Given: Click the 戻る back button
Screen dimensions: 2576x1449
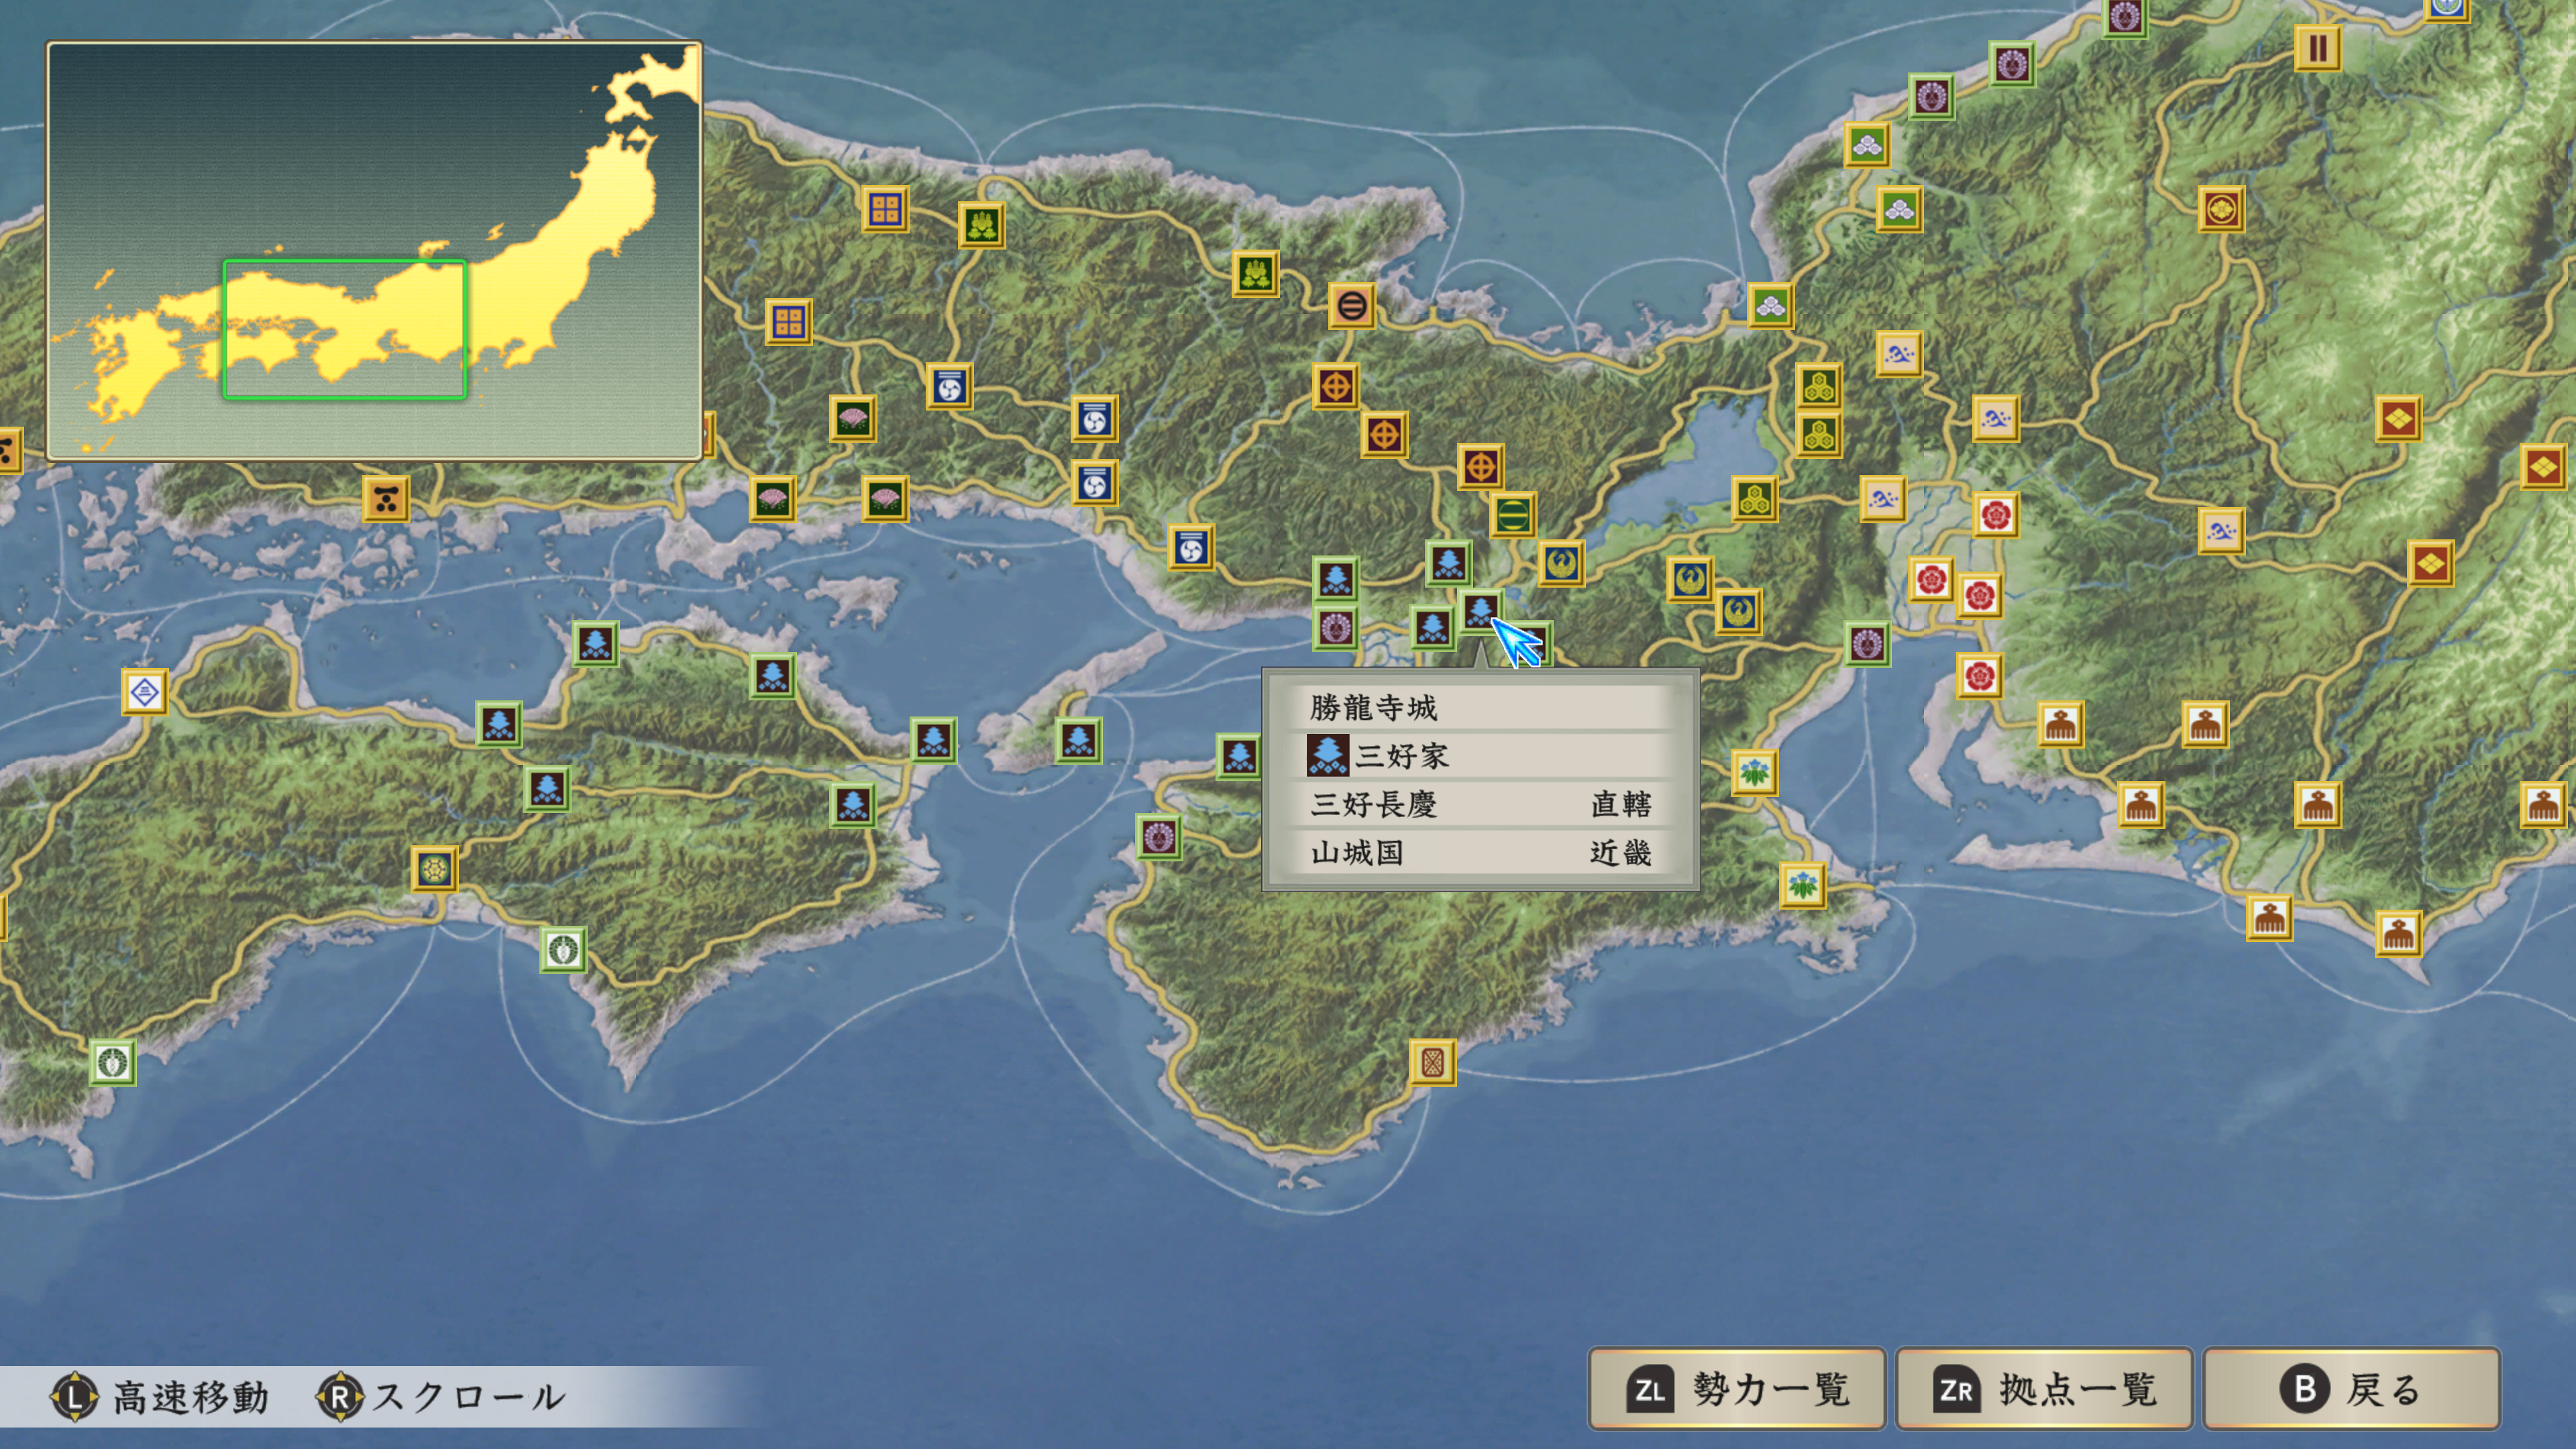Looking at the screenshot, I should (x=2351, y=1389).
